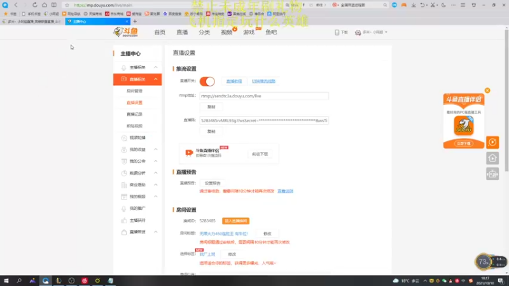
Task: Open the 游戏 nav item
Action: click(x=249, y=32)
